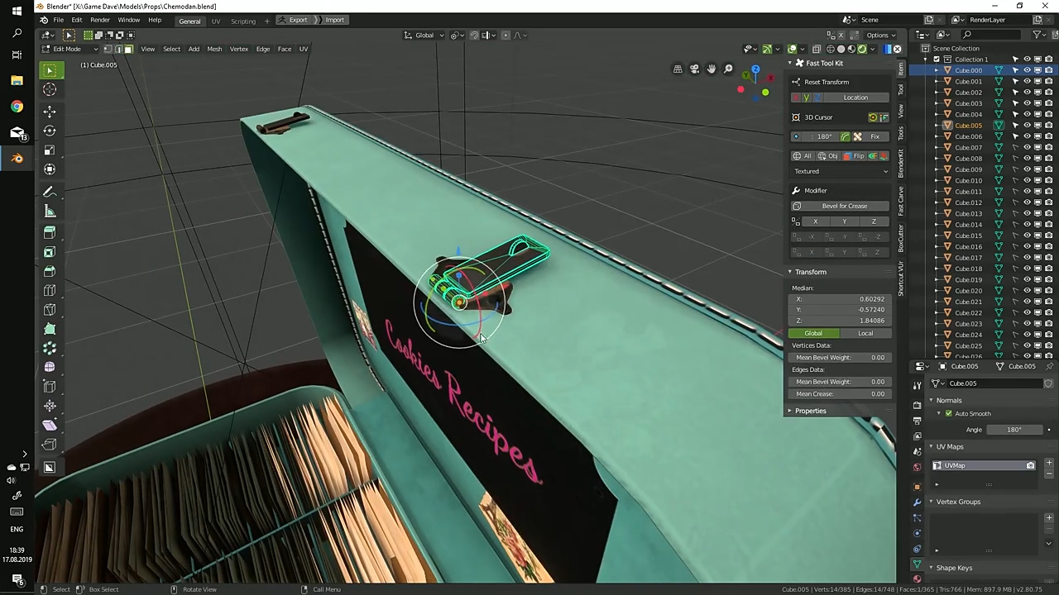Switch transform orientation to Local

coord(865,333)
